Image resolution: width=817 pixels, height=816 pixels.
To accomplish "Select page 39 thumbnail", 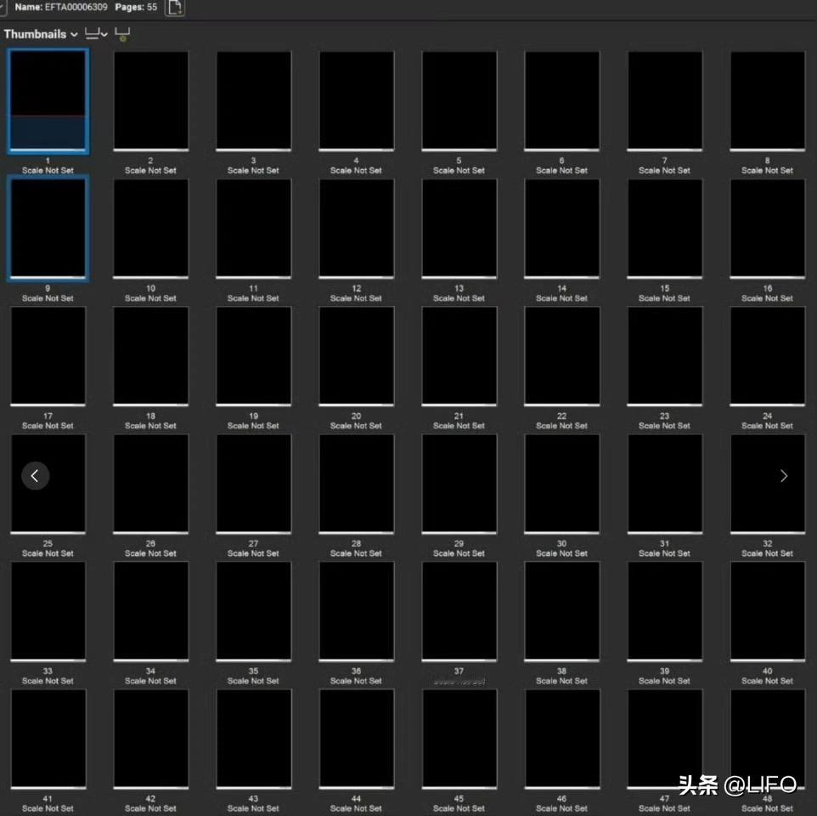I will pos(665,612).
